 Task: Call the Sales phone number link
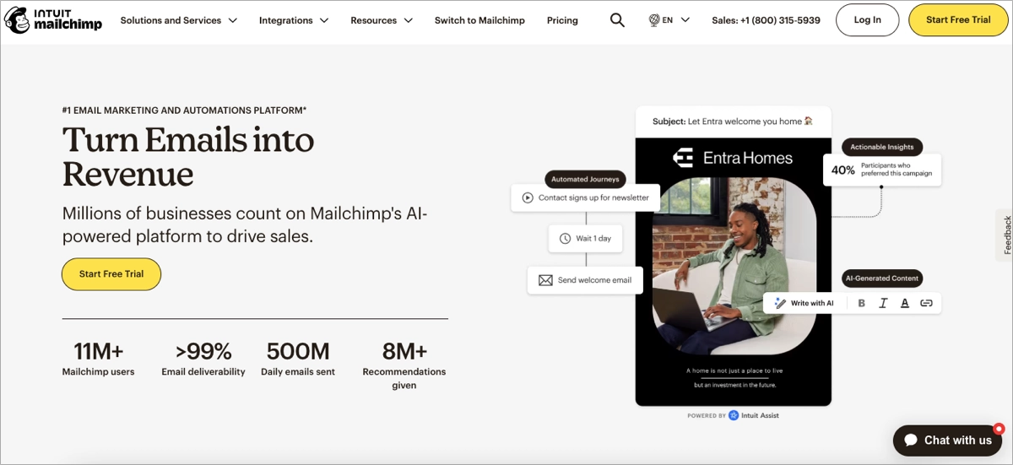pos(766,20)
